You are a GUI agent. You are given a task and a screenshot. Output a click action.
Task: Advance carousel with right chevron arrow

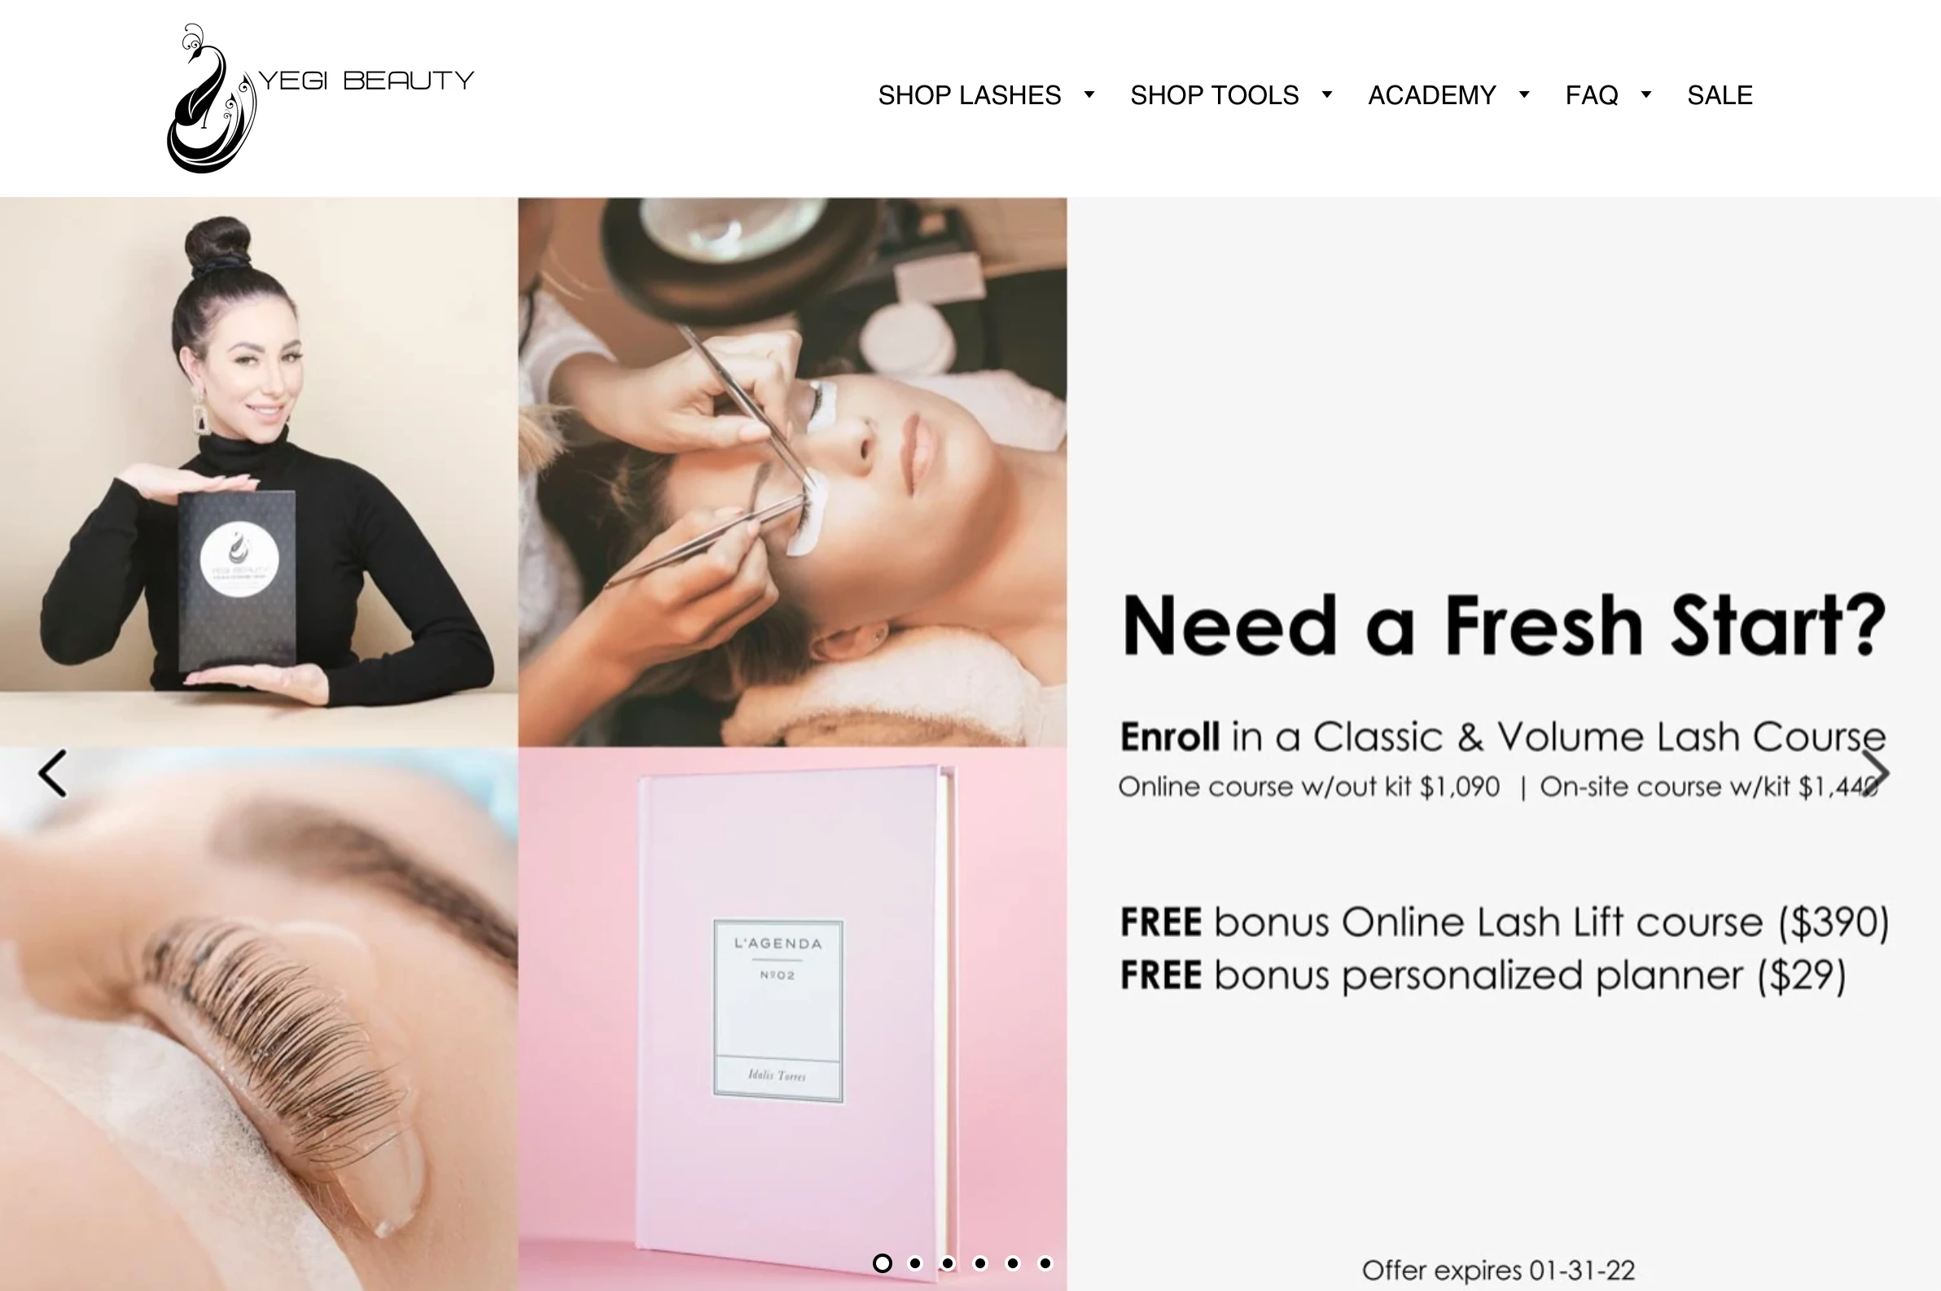point(1874,773)
